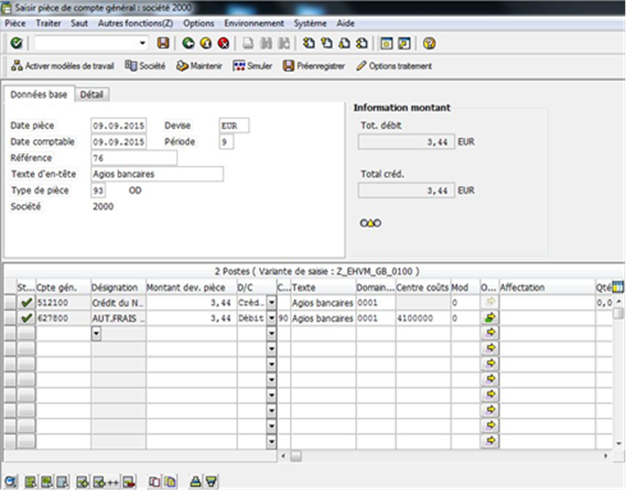Click the green Back arrow icon
Screen dimensions: 629x492
pos(188,42)
